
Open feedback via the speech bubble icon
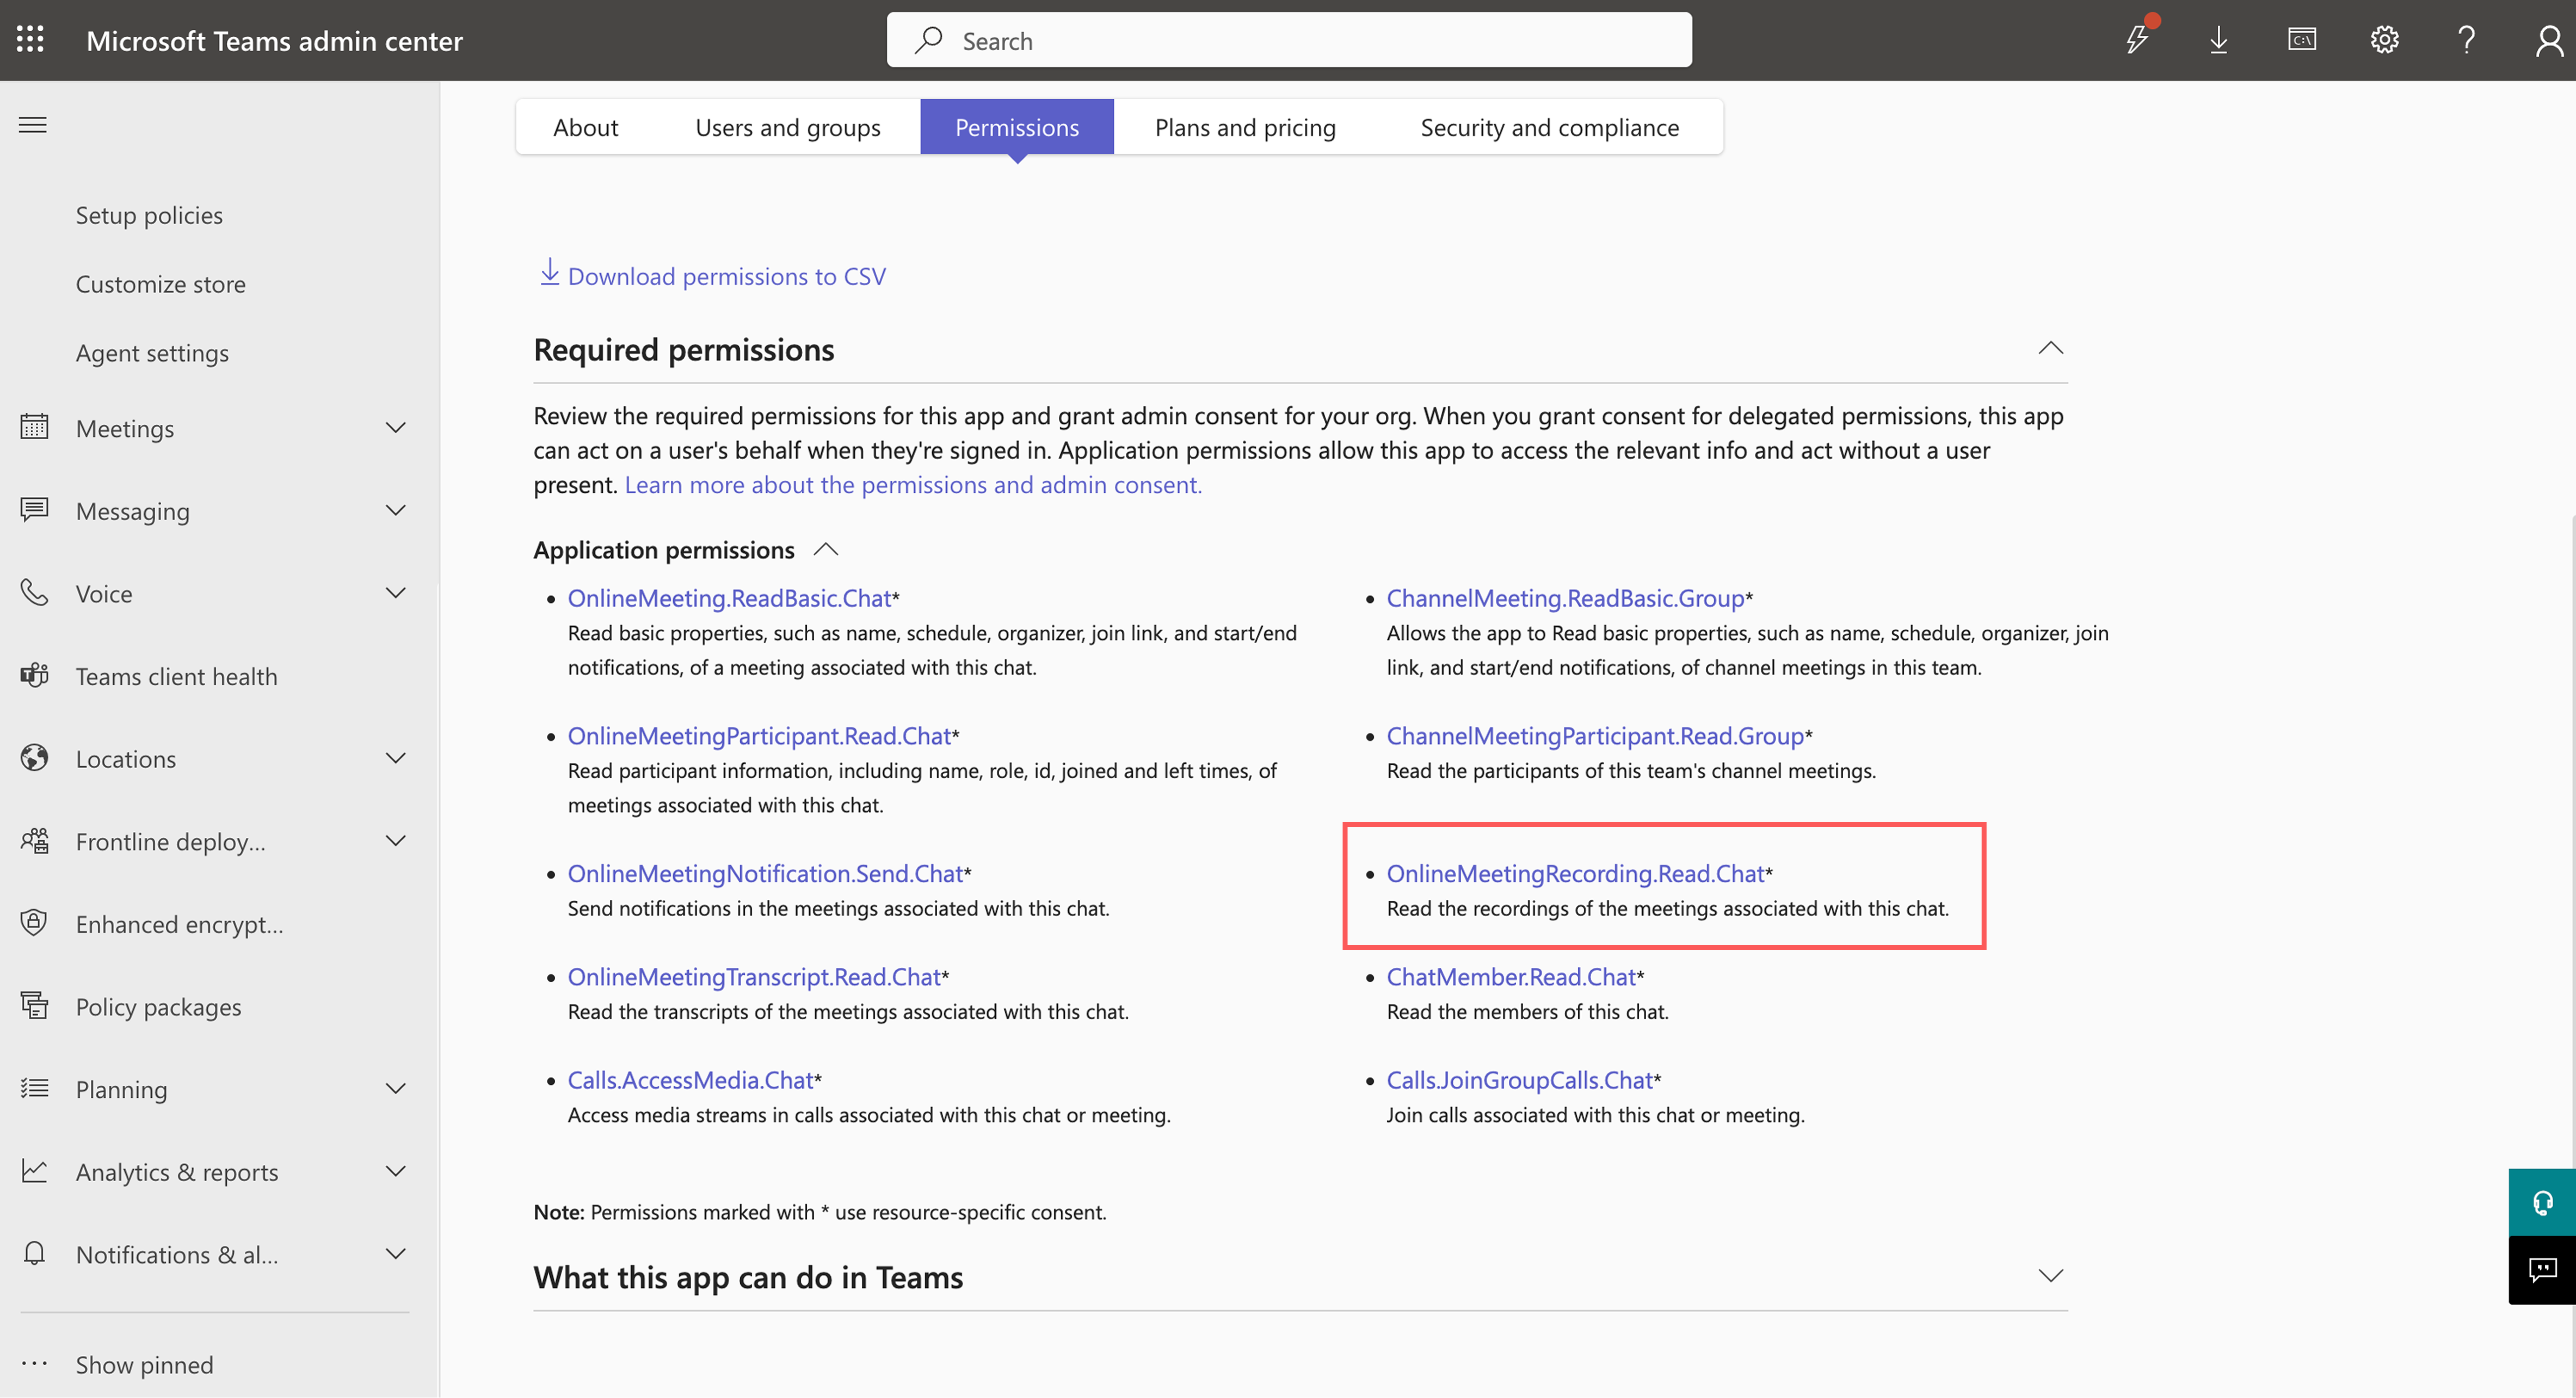click(2543, 1270)
